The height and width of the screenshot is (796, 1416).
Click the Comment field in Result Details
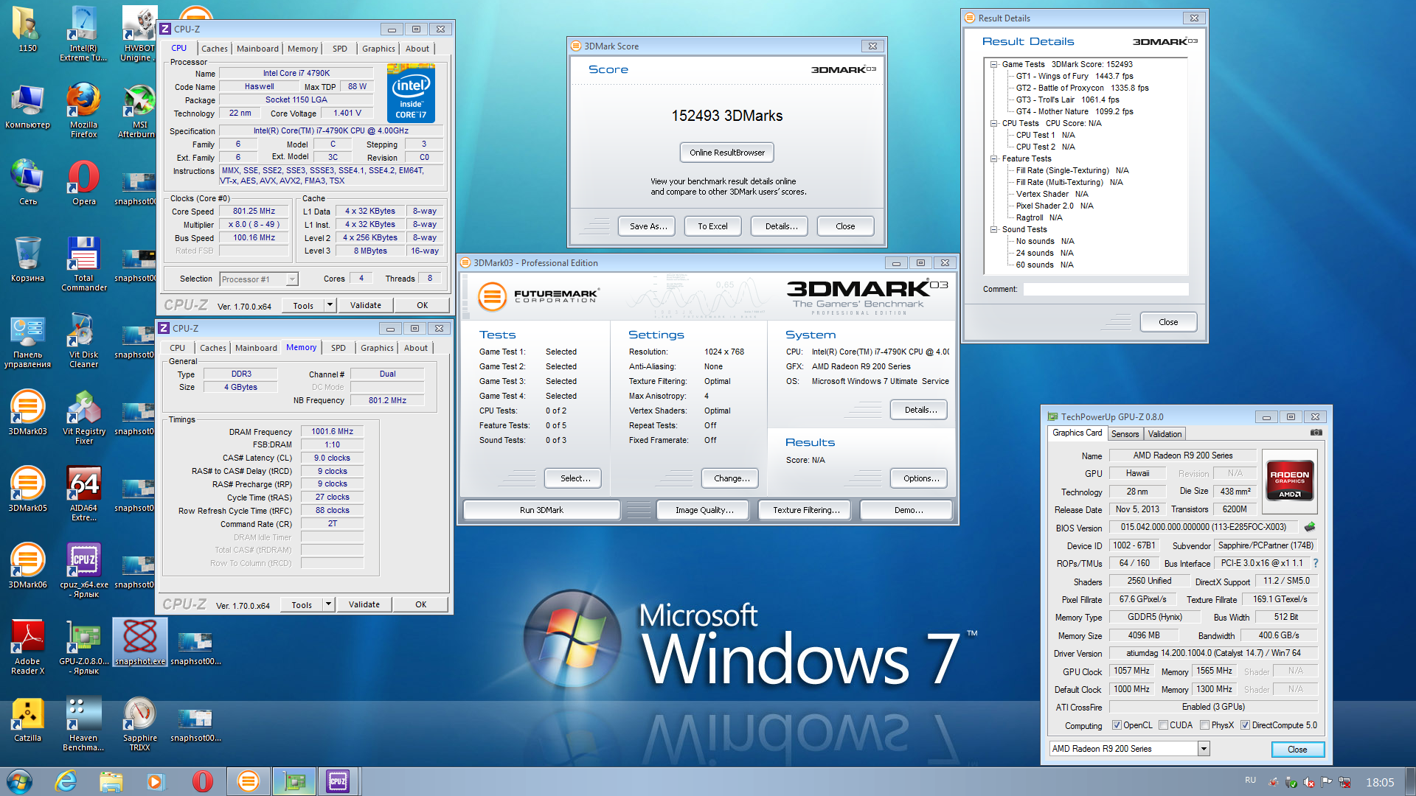point(1106,289)
